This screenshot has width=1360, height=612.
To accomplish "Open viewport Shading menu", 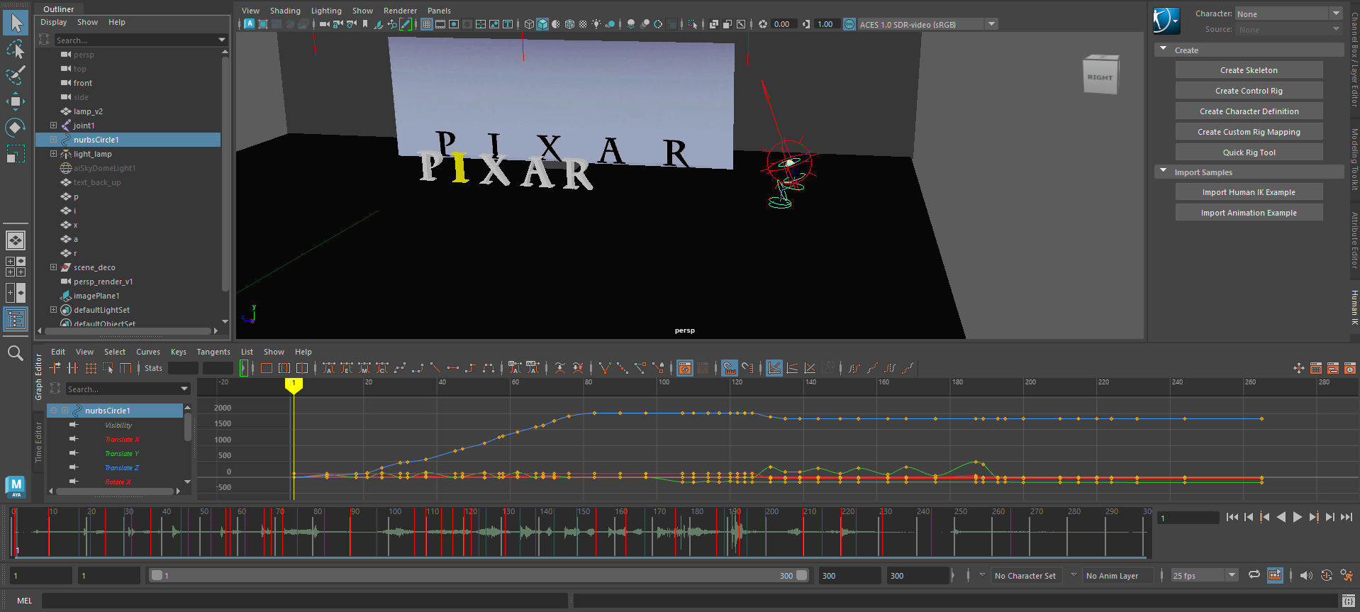I will (285, 11).
